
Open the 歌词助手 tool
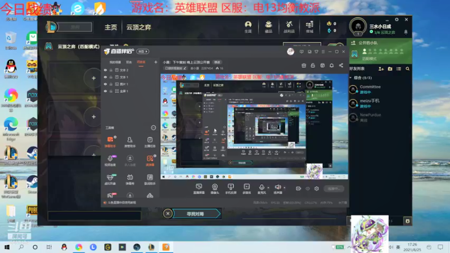[150, 179]
